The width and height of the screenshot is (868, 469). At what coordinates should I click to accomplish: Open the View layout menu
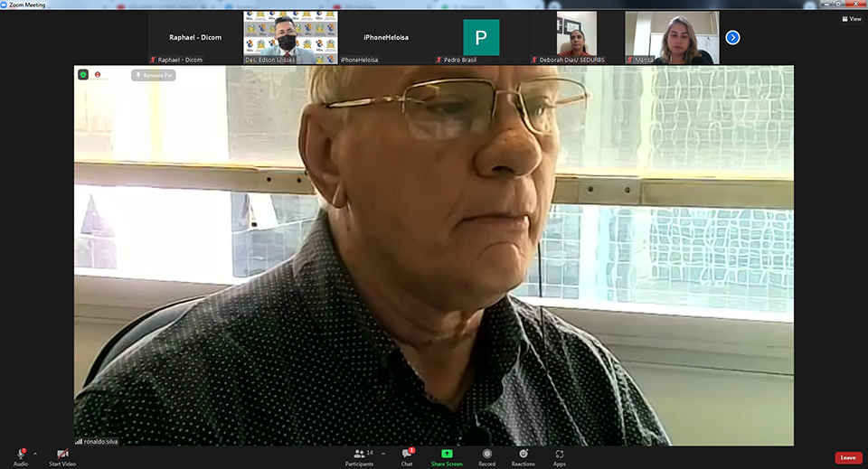pos(850,18)
